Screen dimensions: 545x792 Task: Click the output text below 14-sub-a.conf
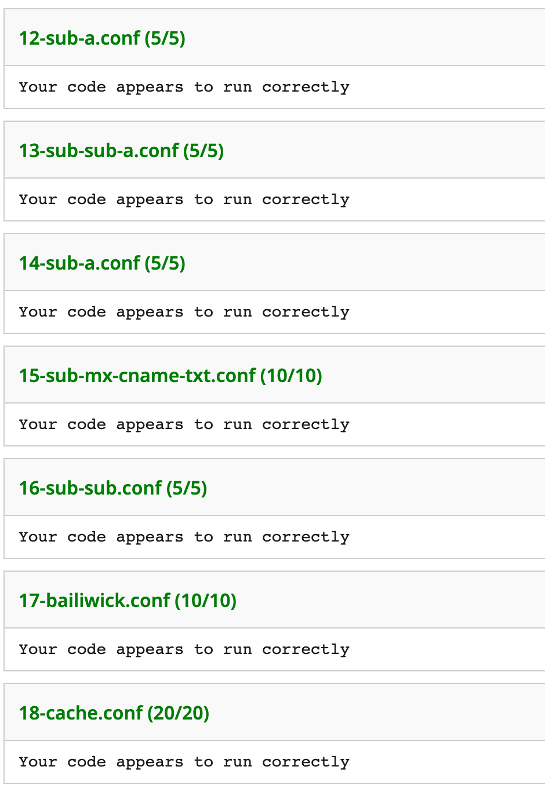pyautogui.click(x=184, y=312)
